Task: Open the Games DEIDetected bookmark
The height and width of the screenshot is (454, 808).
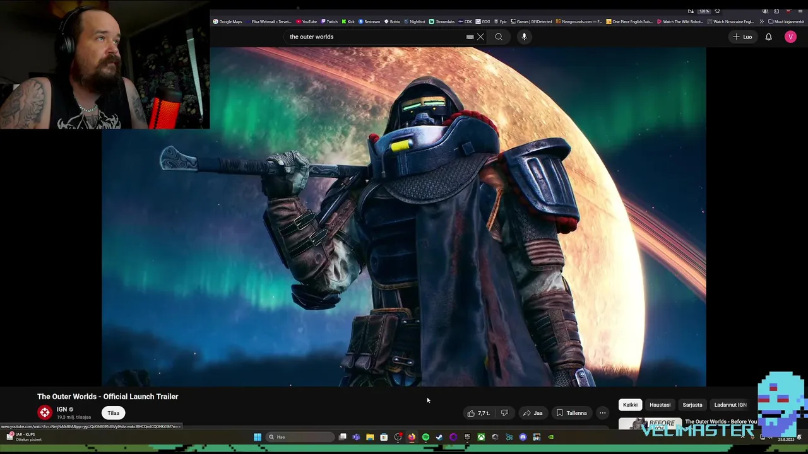Action: (531, 21)
